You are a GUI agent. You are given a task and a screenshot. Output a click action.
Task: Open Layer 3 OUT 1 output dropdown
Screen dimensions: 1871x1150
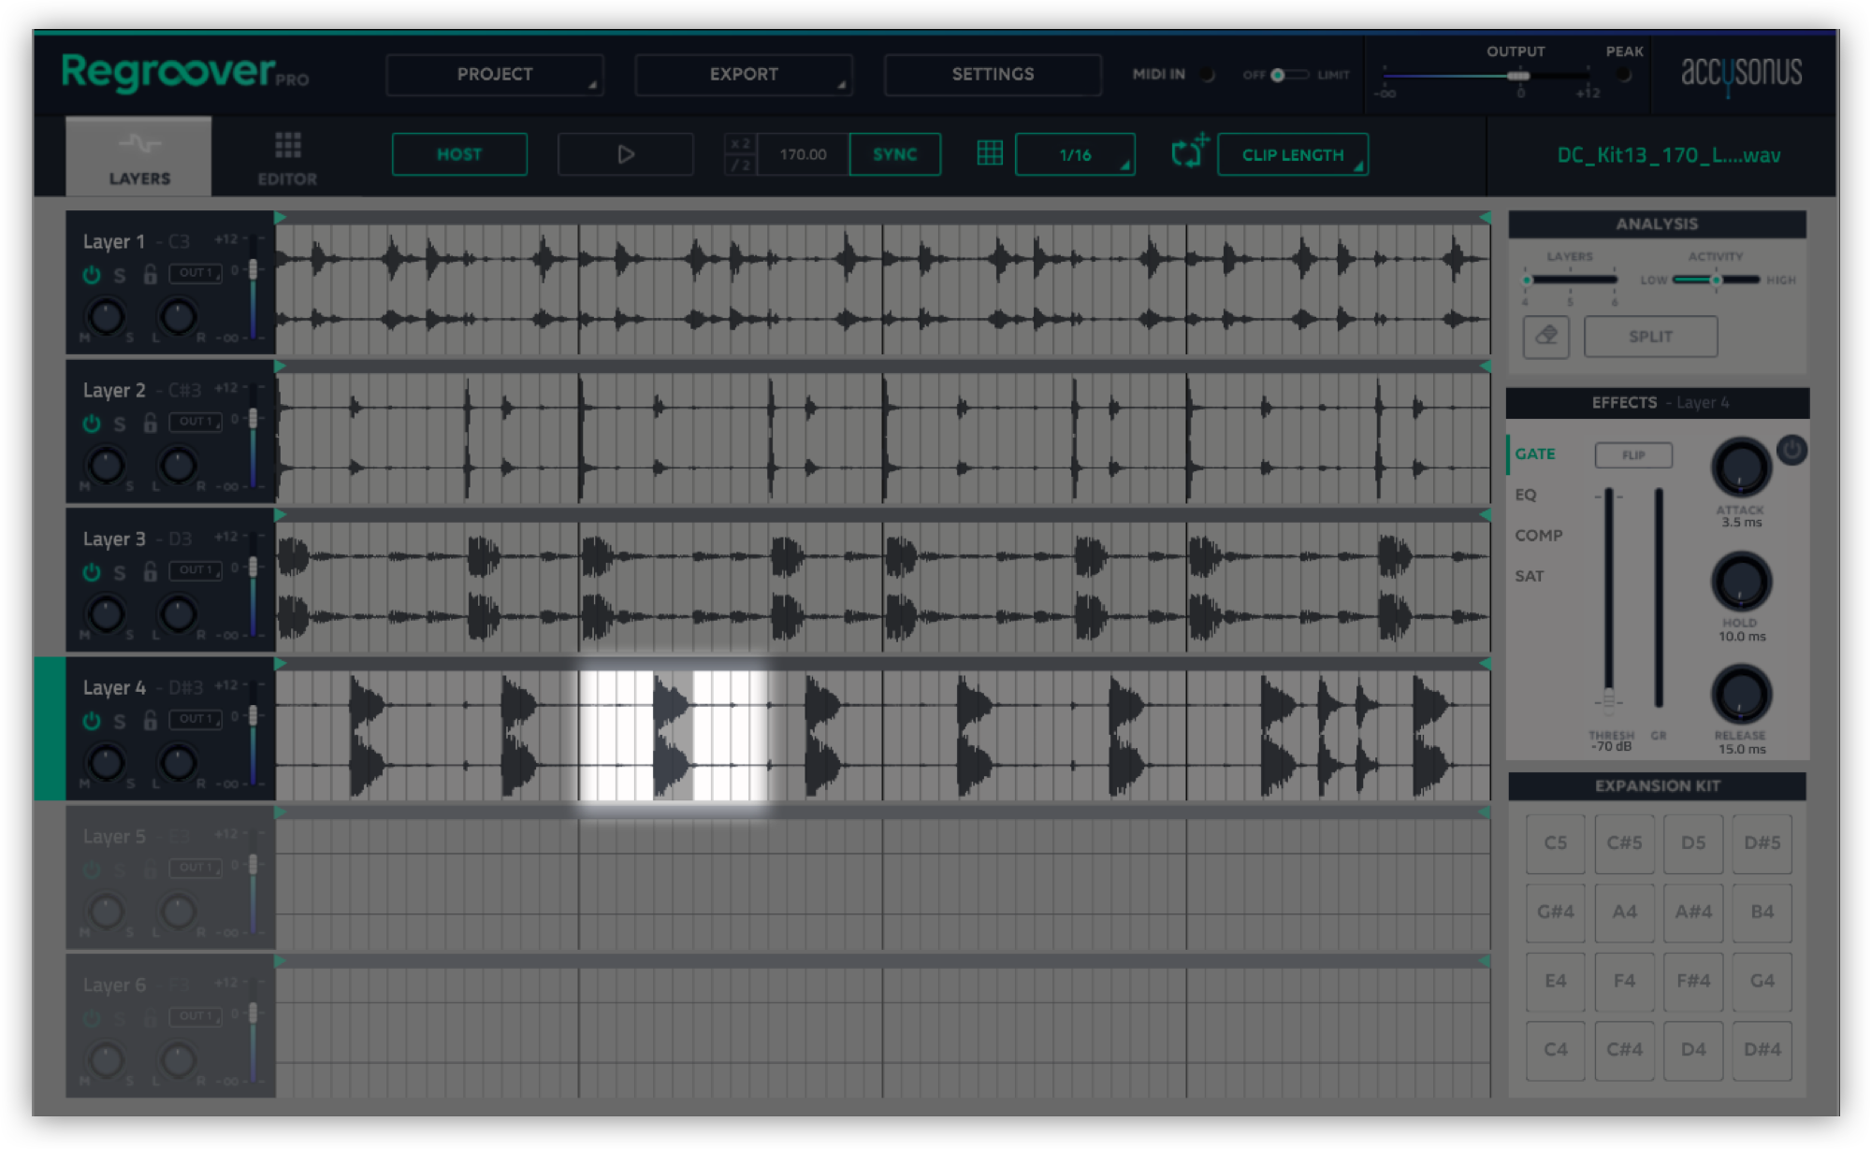(196, 569)
